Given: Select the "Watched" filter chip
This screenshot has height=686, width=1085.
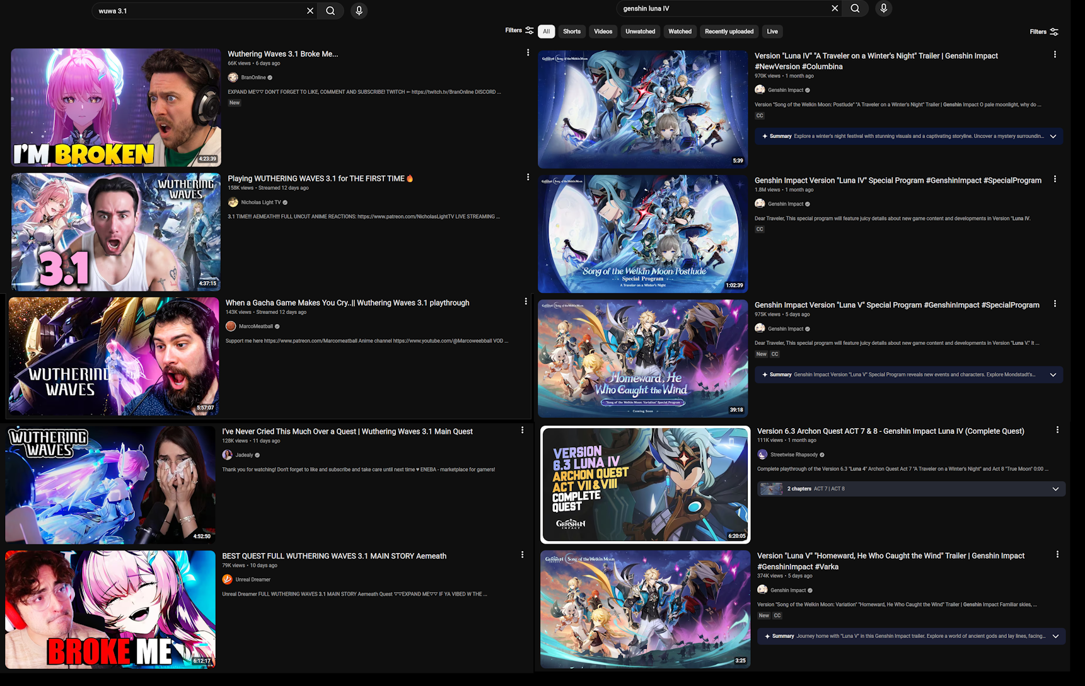Looking at the screenshot, I should coord(680,32).
